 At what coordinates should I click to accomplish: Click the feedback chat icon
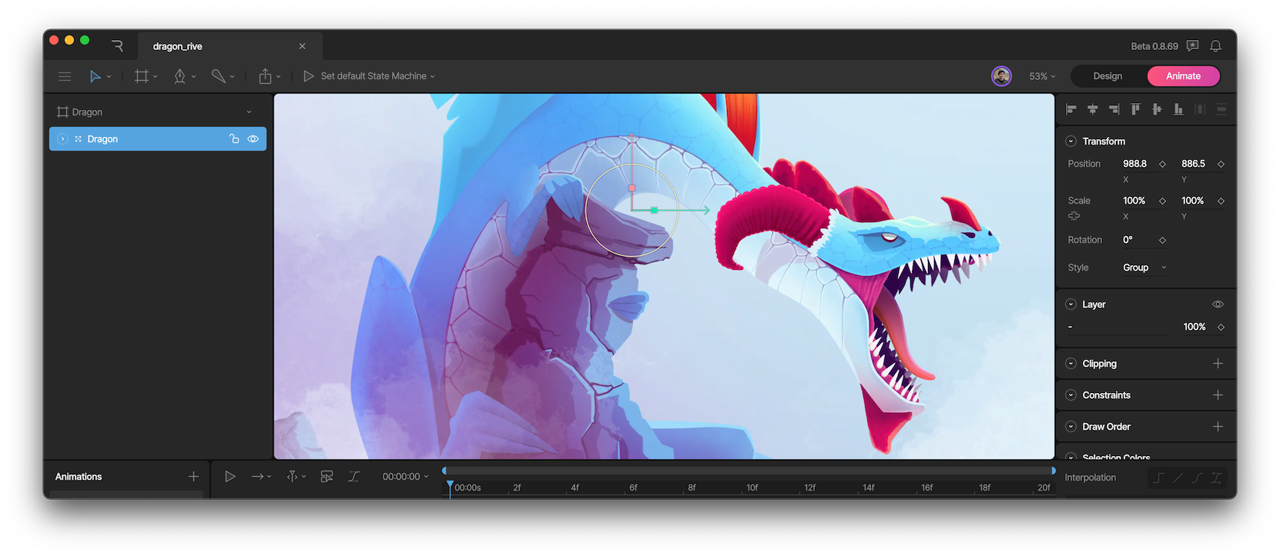point(1193,46)
